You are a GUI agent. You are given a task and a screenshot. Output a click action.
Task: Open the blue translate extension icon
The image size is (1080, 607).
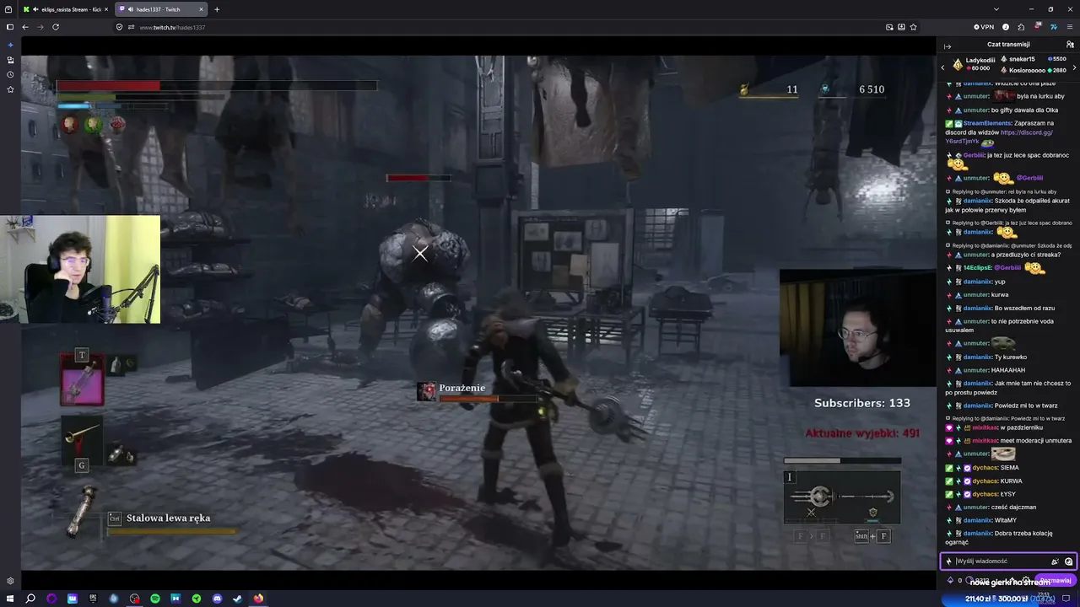(x=1054, y=27)
